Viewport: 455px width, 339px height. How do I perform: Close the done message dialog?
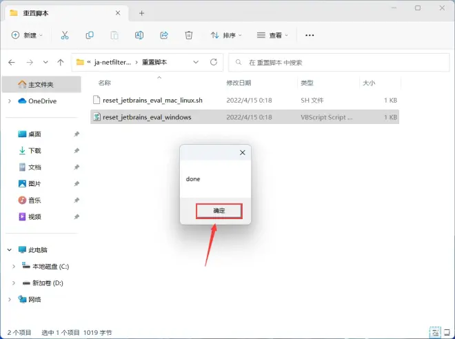pos(243,152)
